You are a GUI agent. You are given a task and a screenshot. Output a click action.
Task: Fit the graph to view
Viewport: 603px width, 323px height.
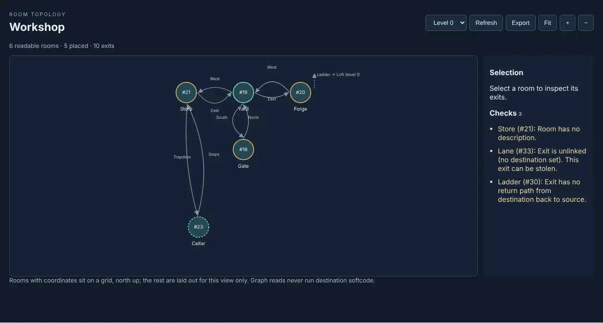click(548, 23)
